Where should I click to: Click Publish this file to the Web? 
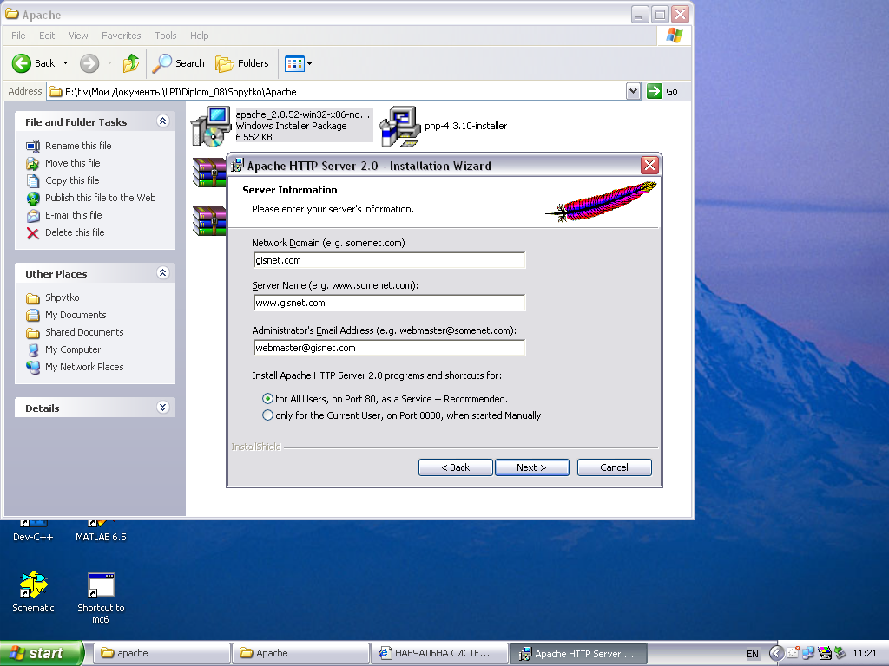101,198
